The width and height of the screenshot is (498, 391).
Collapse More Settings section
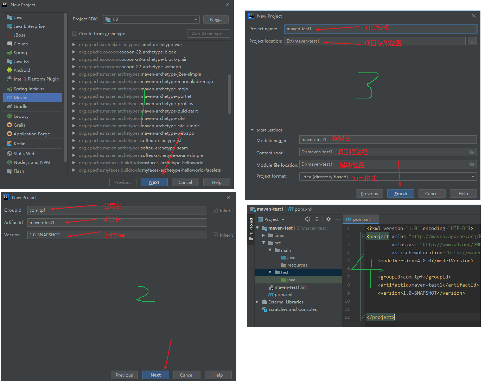click(252, 130)
